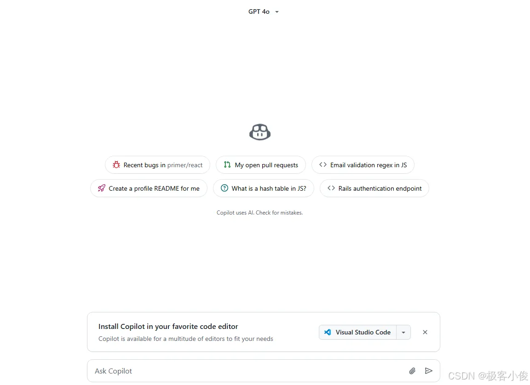Pick the Rails authentication endpoint suggestion

point(374,188)
